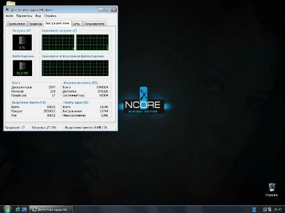Switch to the Процессы tab

(x=36, y=24)
